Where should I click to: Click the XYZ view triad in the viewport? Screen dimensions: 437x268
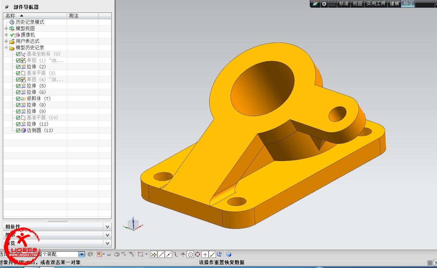click(x=133, y=224)
